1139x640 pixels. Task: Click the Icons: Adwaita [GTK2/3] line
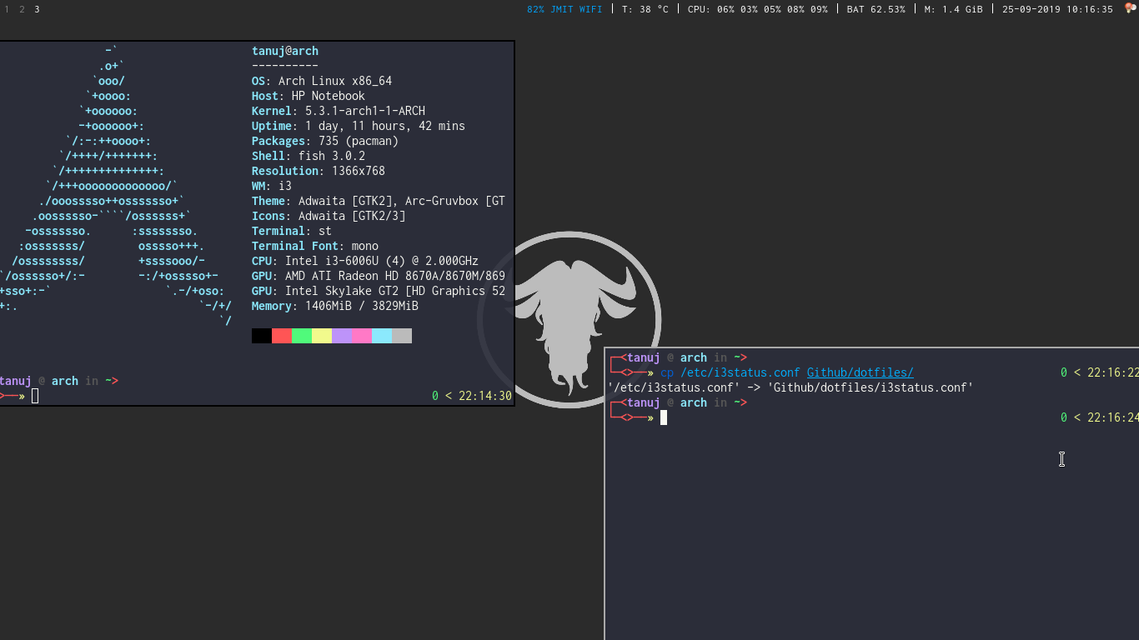[329, 216]
